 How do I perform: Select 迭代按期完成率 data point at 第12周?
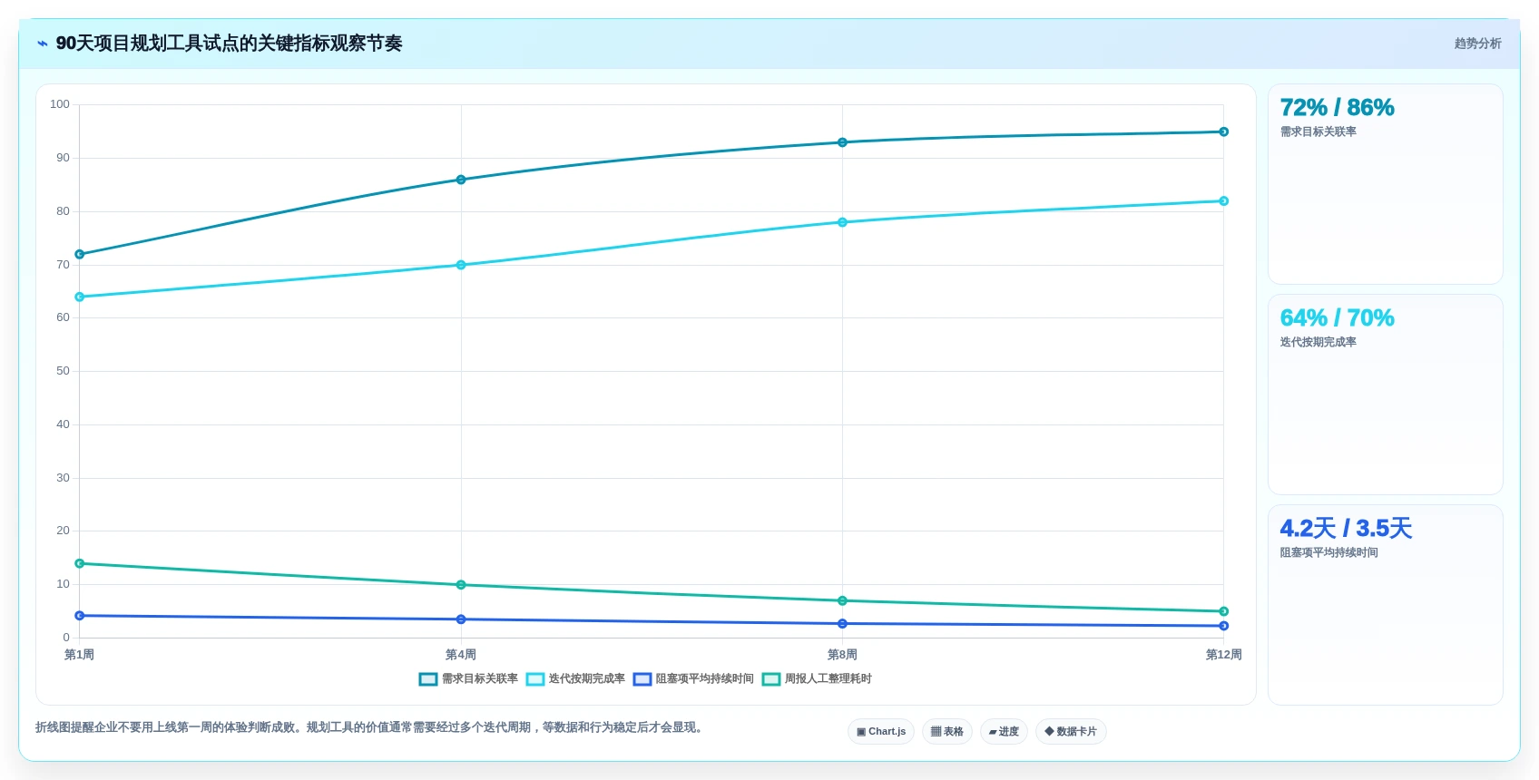click(1223, 201)
